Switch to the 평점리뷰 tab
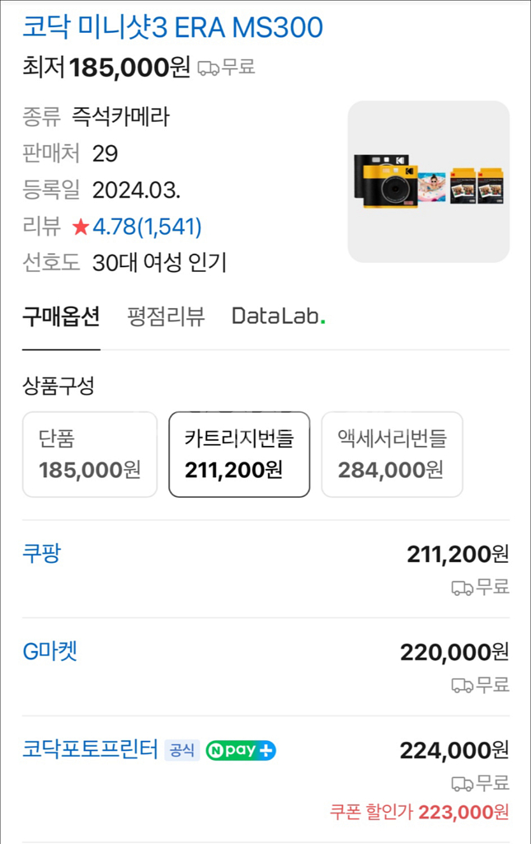531x844 pixels. click(x=166, y=316)
